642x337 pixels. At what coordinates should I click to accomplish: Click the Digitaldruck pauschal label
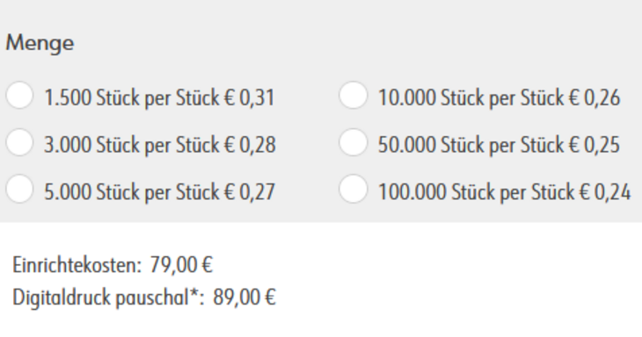pos(101,298)
